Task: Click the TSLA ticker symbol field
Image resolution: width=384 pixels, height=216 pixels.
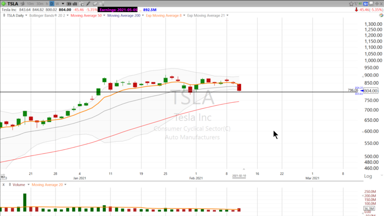Action: coord(13,4)
